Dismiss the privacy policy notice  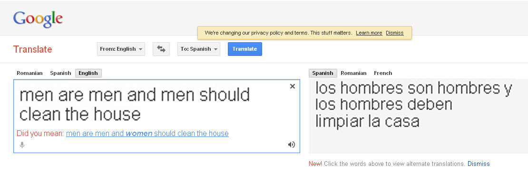[395, 33]
